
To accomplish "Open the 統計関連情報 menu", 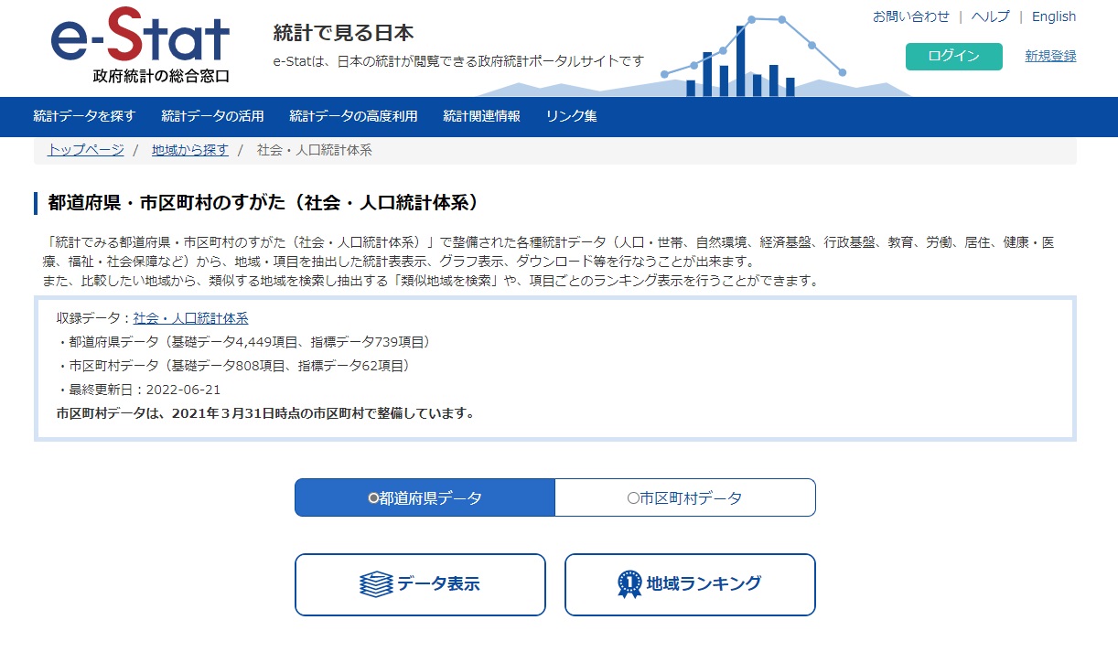I will tap(482, 117).
